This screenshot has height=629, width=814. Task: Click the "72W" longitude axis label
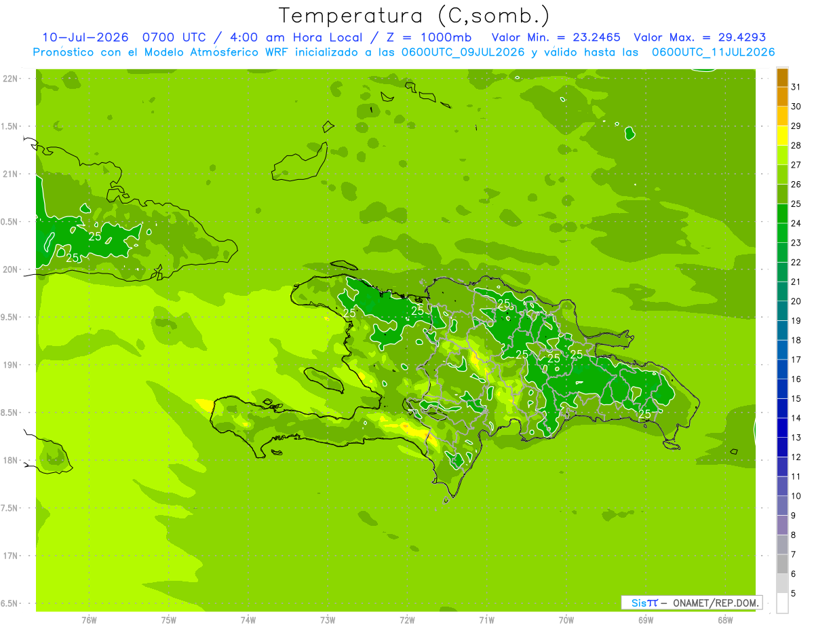[x=407, y=620]
